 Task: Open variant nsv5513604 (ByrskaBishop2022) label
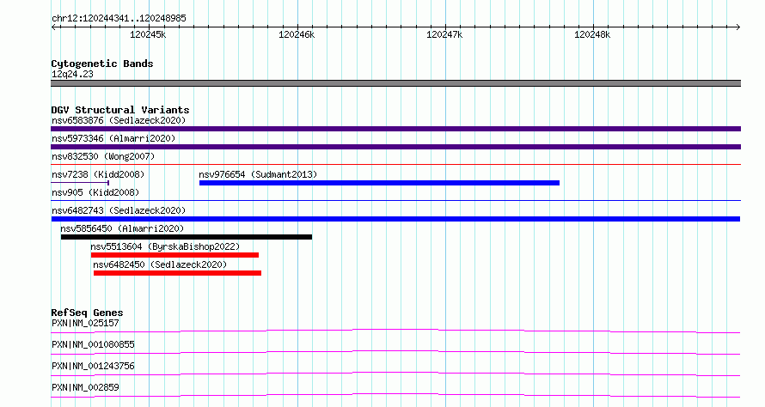(x=165, y=246)
